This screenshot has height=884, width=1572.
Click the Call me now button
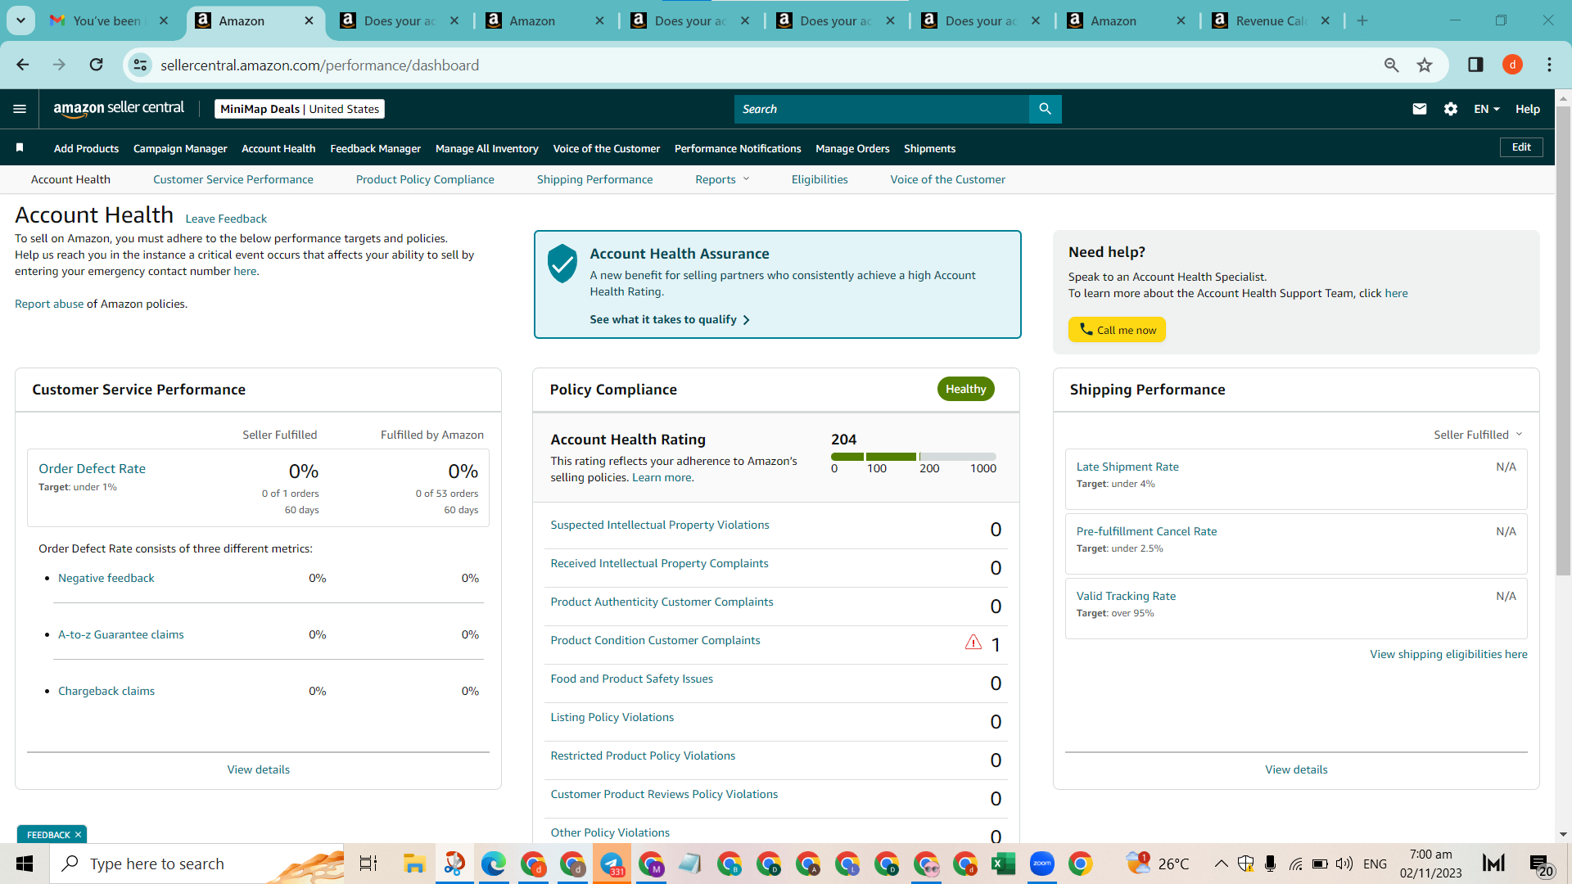[x=1117, y=330]
